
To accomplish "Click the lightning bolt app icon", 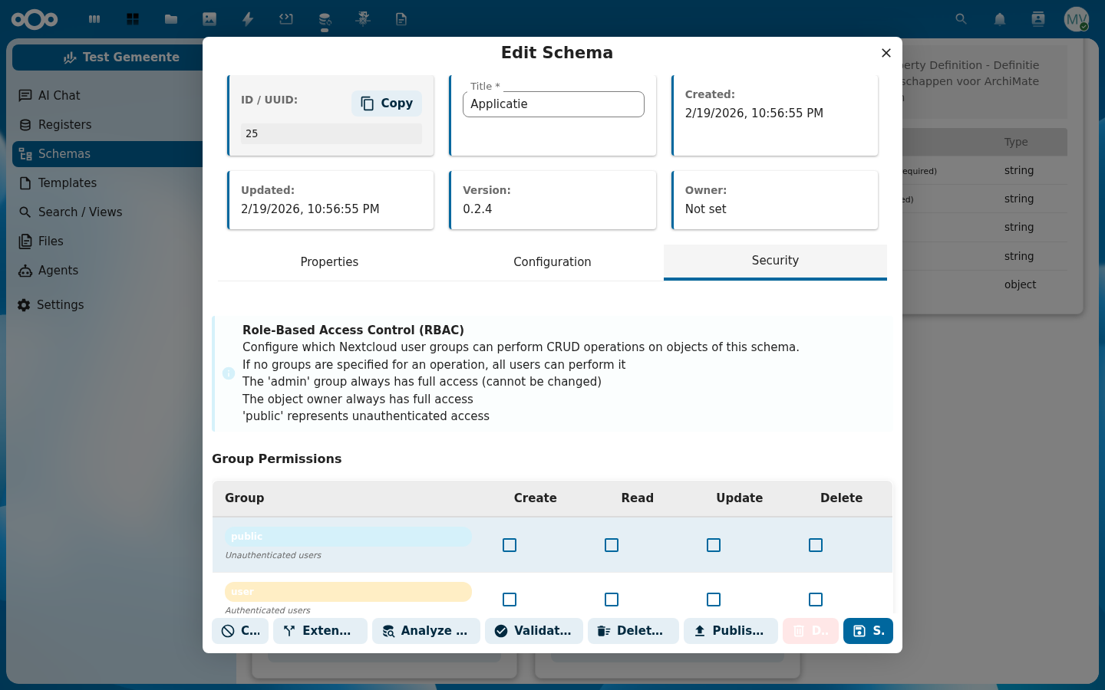I will (x=248, y=19).
